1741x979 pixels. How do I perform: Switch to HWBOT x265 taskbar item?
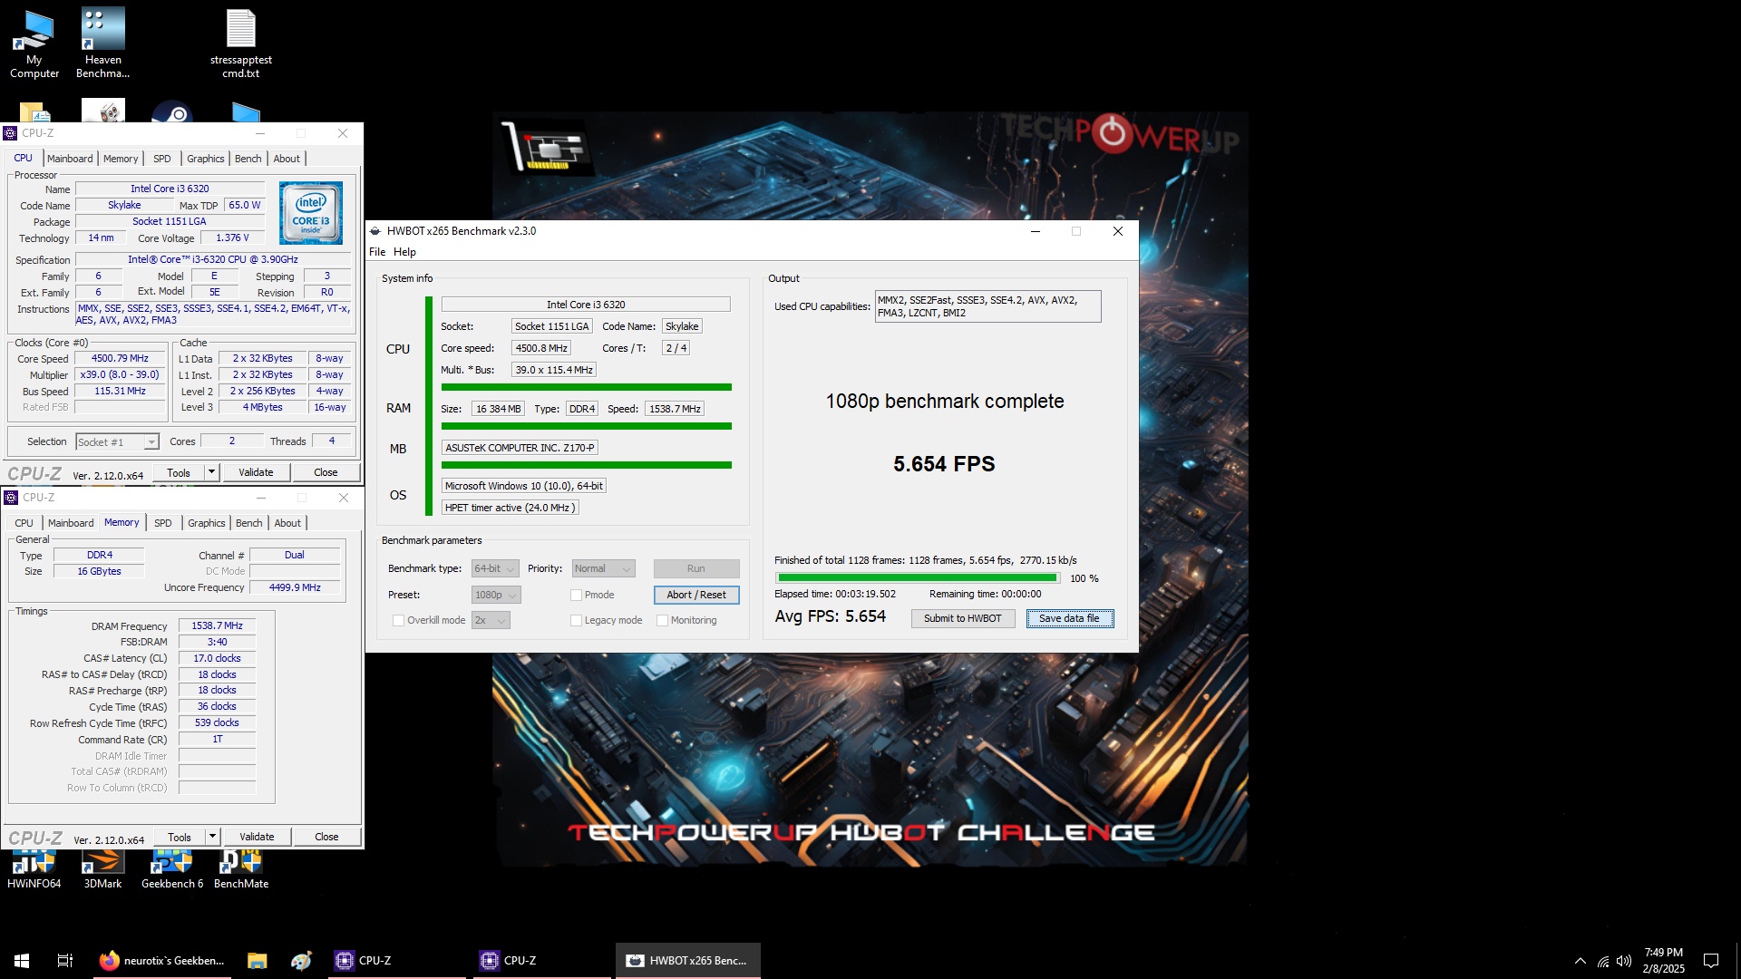(688, 960)
